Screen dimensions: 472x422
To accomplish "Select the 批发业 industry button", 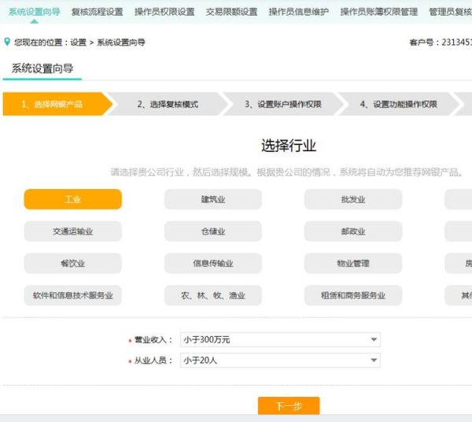I will 352,199.
